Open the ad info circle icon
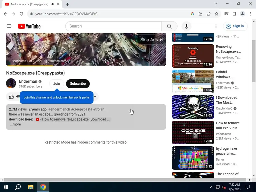The image size is (256, 192). point(45,61)
